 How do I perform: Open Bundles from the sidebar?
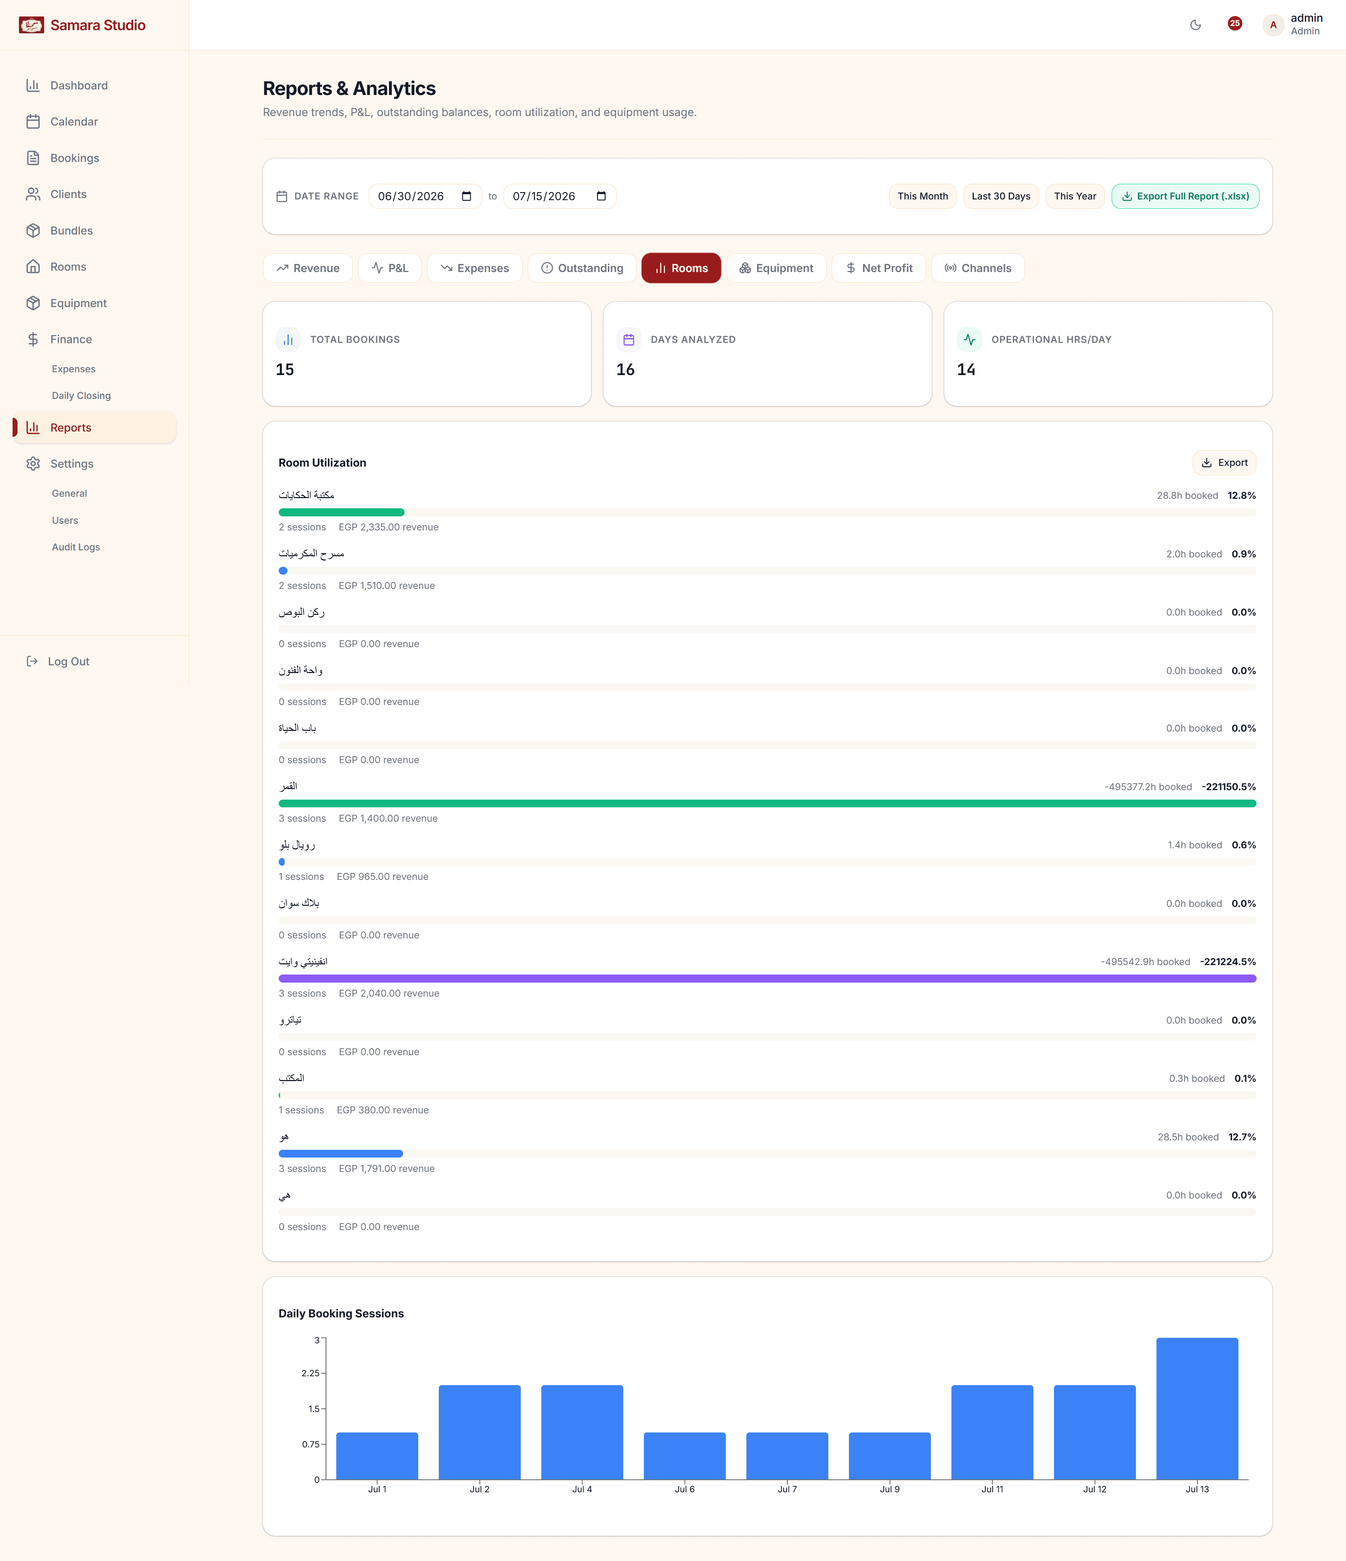[95, 231]
